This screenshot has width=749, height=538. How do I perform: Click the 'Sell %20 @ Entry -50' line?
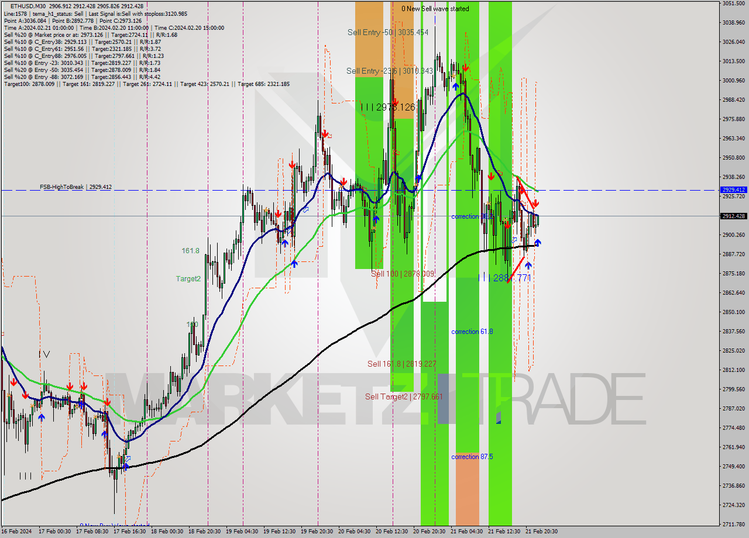click(x=82, y=70)
